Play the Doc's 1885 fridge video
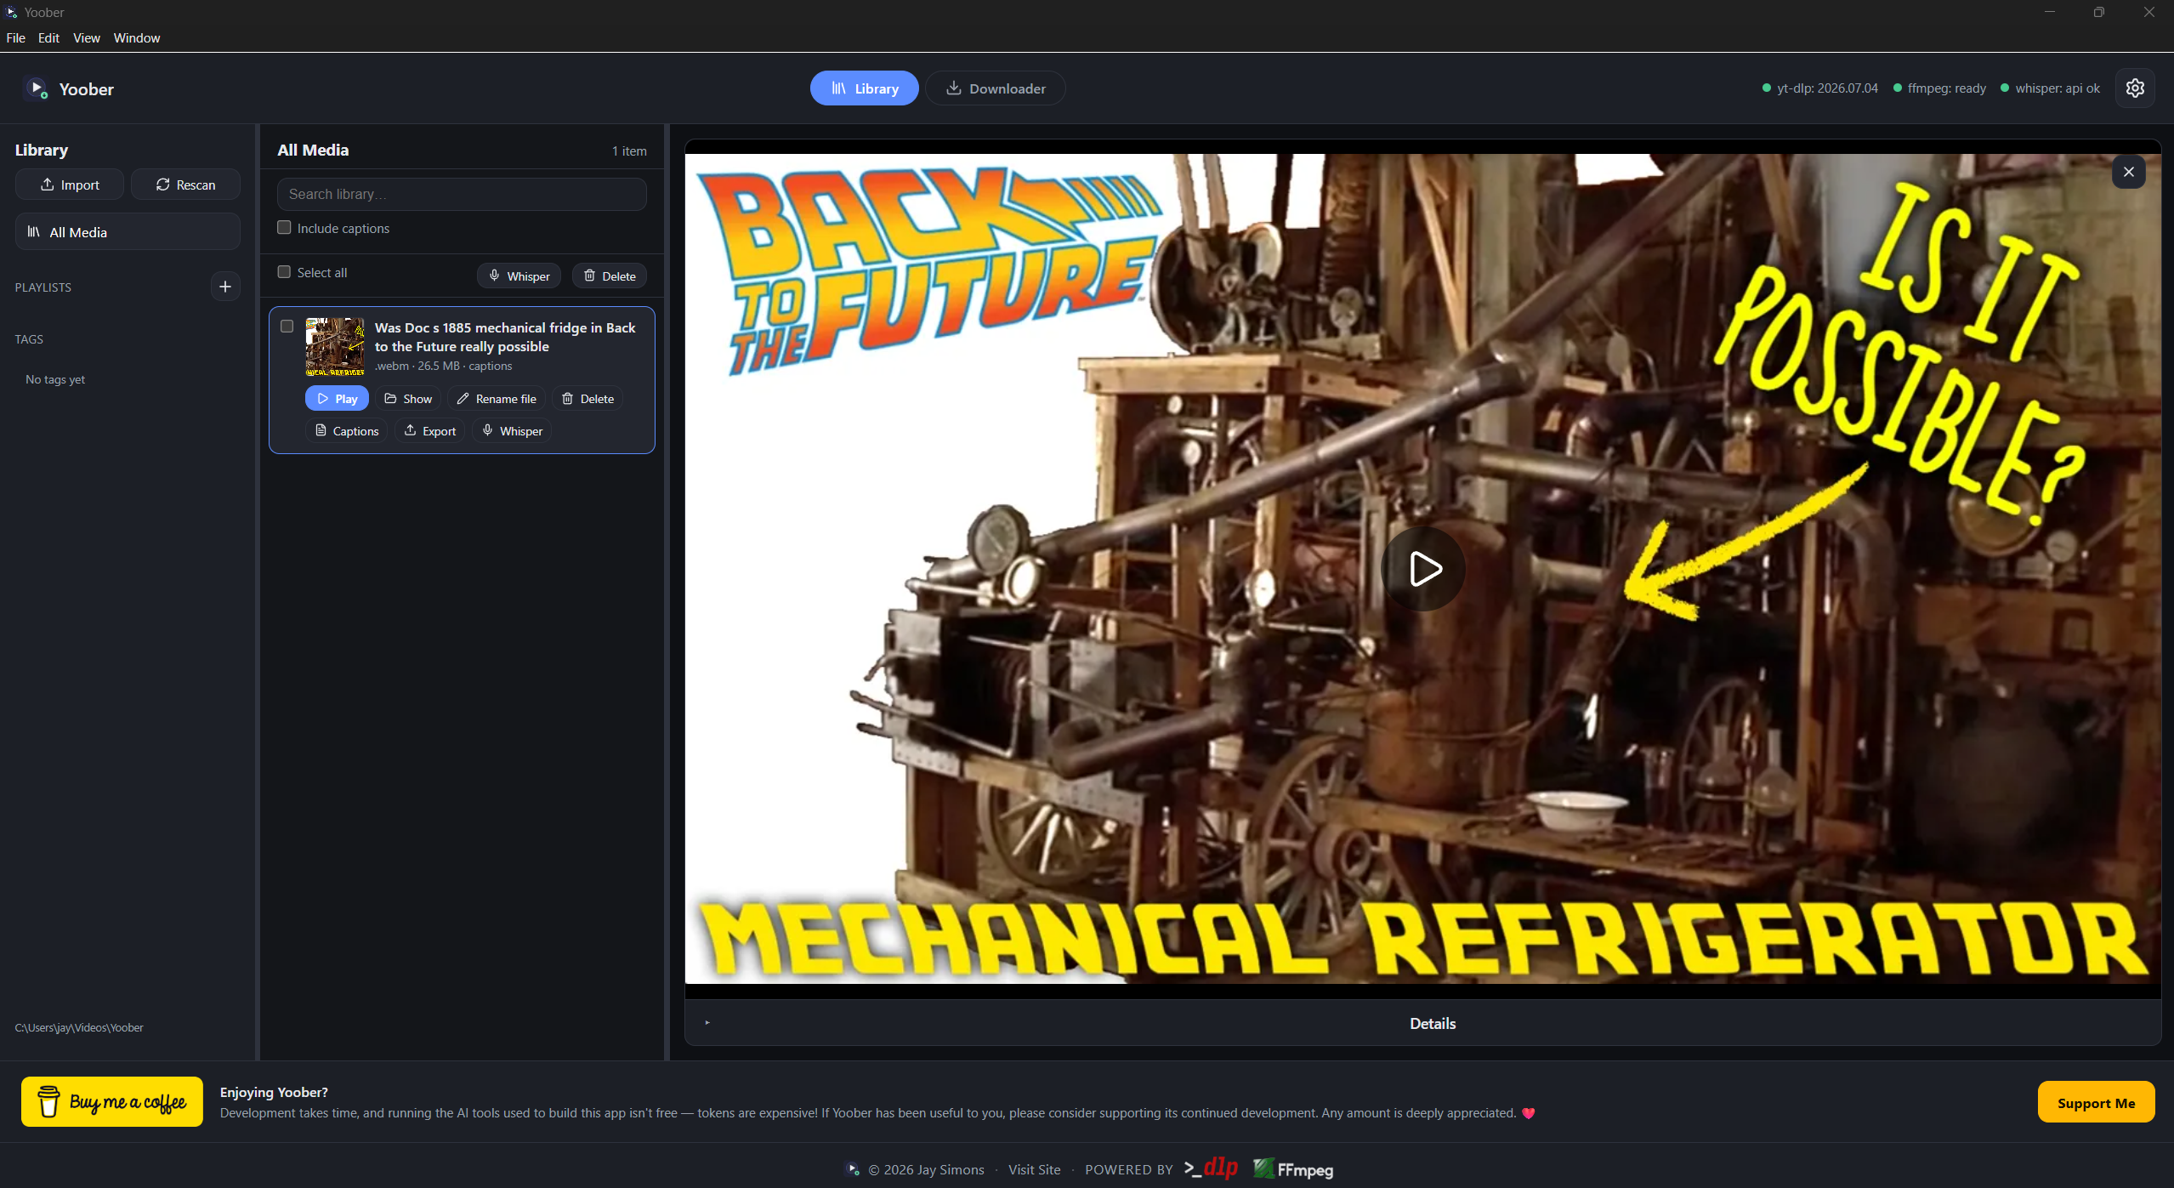 point(337,398)
